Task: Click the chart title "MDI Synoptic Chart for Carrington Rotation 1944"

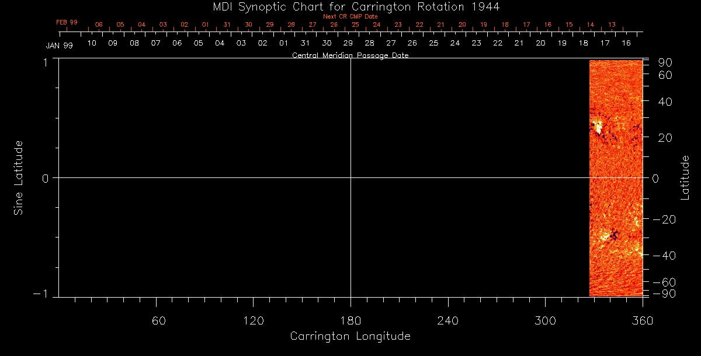Action: (x=350, y=6)
